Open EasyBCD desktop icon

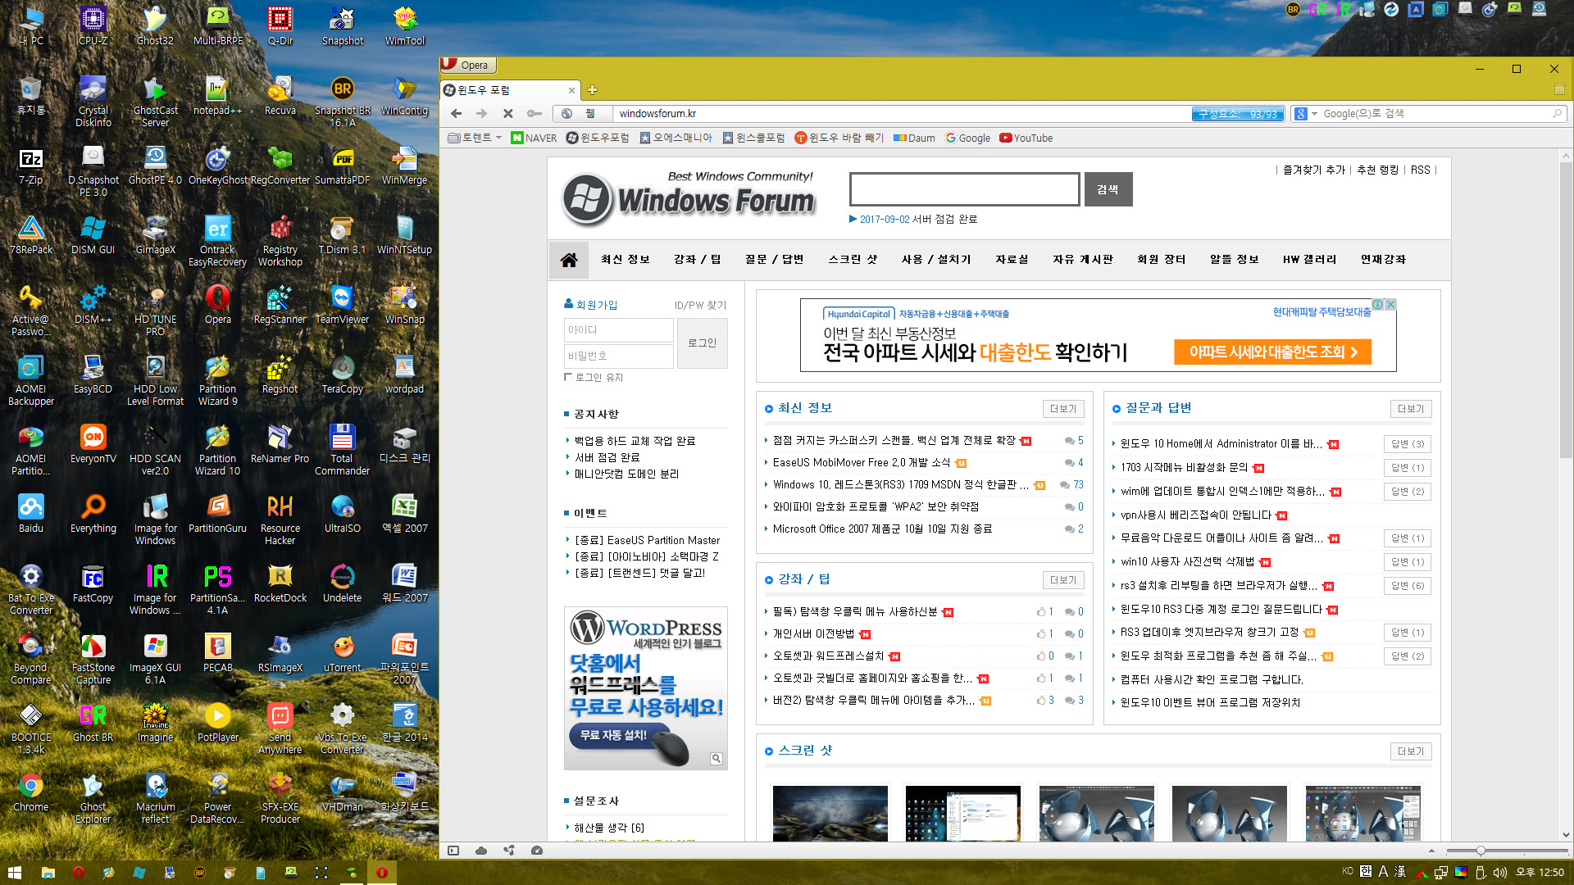pos(93,374)
